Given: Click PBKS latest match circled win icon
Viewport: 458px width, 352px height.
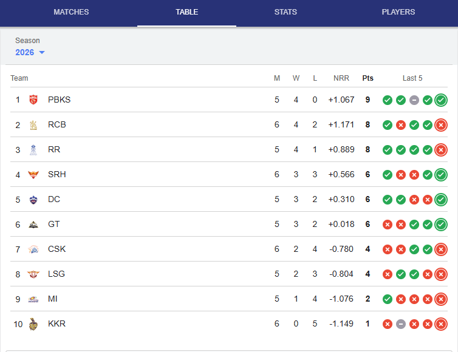Looking at the screenshot, I should 441,100.
